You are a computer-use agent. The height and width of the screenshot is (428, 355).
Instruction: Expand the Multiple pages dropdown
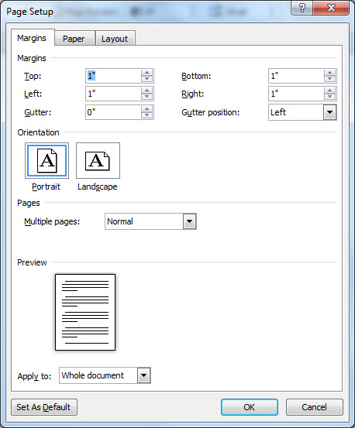click(190, 221)
